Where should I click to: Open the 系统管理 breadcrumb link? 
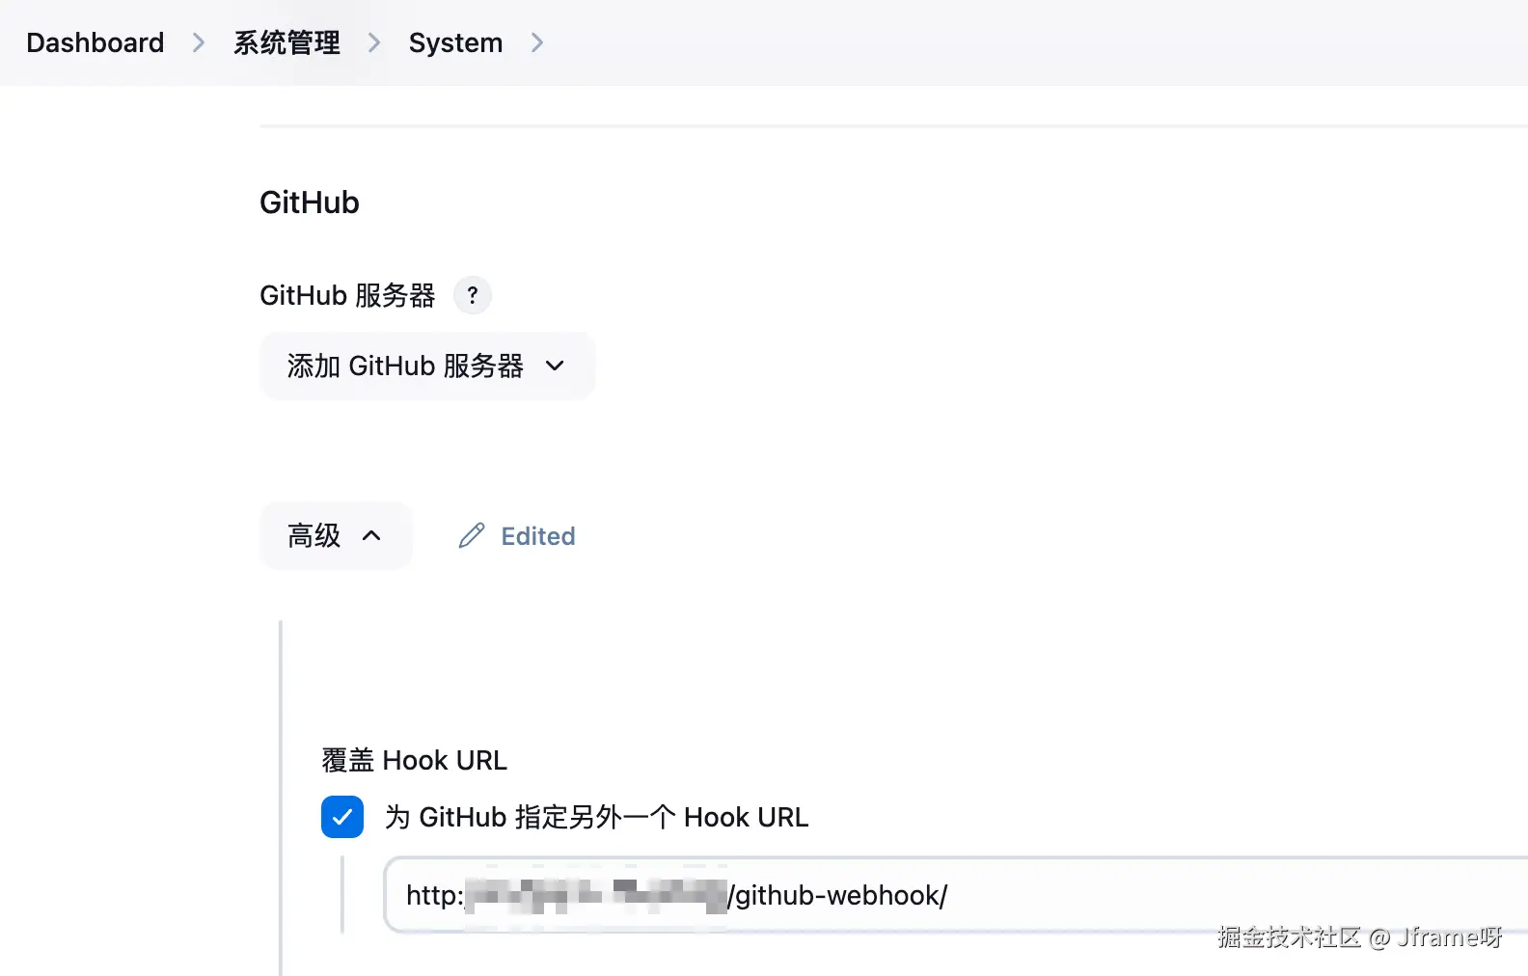[x=286, y=42]
